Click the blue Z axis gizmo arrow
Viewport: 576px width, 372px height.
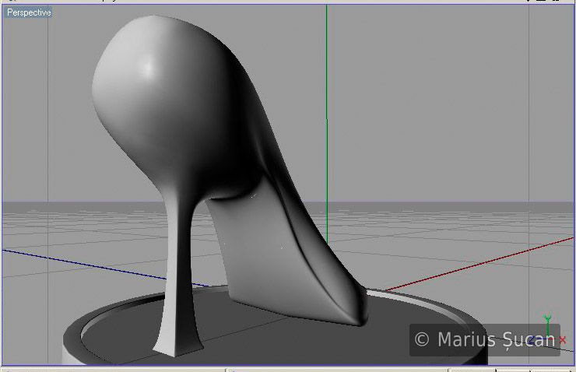pos(532,340)
